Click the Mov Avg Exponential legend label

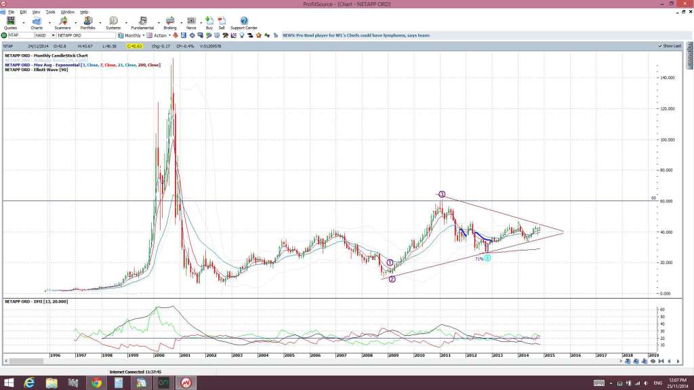click(x=82, y=65)
